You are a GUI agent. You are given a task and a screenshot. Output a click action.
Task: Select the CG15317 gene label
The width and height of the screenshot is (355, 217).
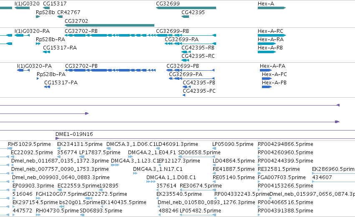tap(55, 4)
